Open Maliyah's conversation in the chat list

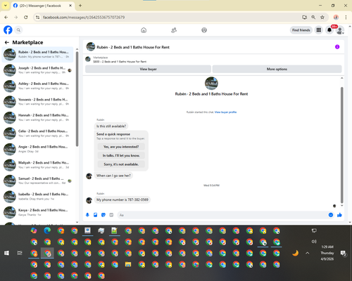tap(37, 165)
